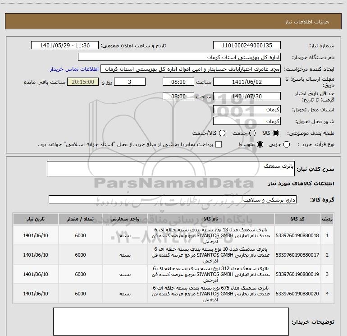Click the تاریخ نیاز column header
The height and width of the screenshot is (336, 347).
pos(36,219)
